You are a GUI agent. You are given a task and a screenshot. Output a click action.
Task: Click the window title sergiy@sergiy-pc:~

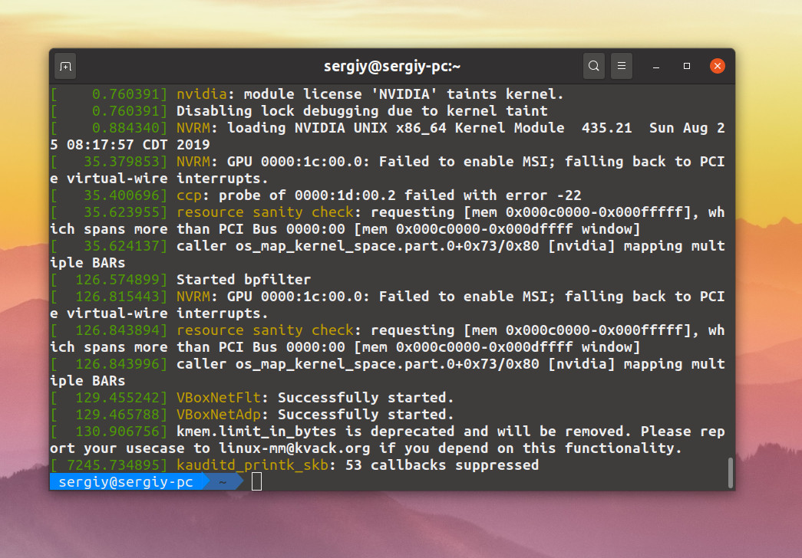click(x=392, y=67)
